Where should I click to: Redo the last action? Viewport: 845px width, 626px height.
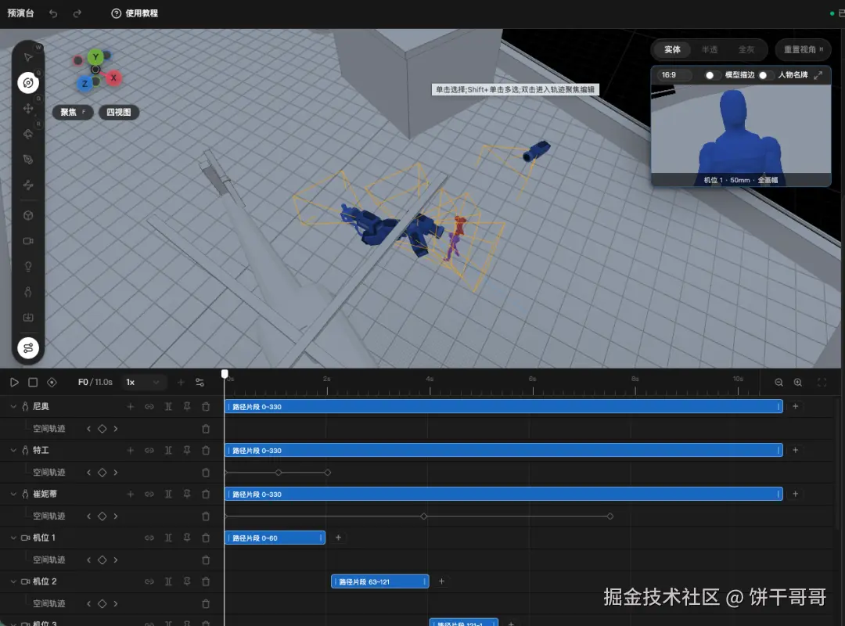77,13
